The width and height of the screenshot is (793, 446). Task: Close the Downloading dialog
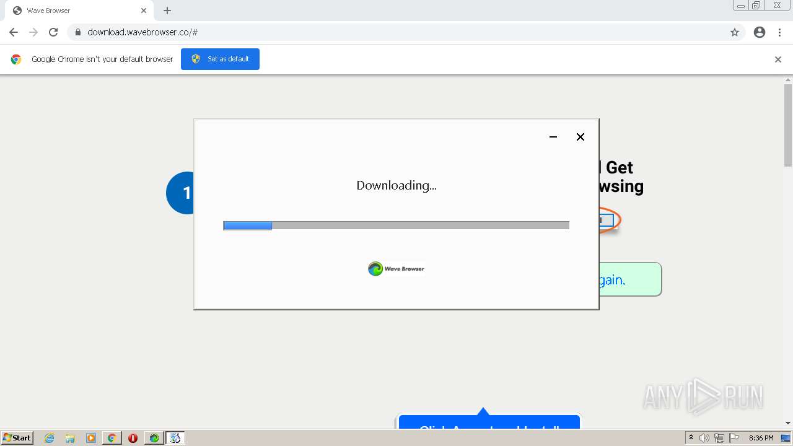[581, 137]
